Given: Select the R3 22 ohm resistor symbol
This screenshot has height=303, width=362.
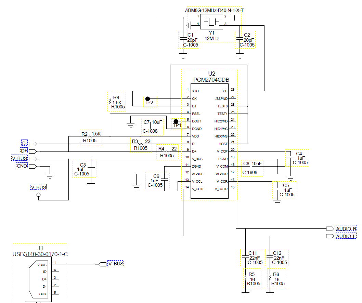Looking at the screenshot, I should (x=140, y=144).
